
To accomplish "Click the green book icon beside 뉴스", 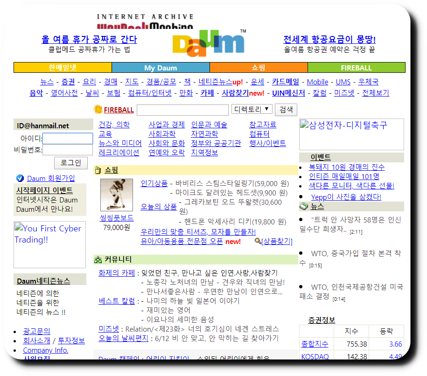I will (304, 207).
